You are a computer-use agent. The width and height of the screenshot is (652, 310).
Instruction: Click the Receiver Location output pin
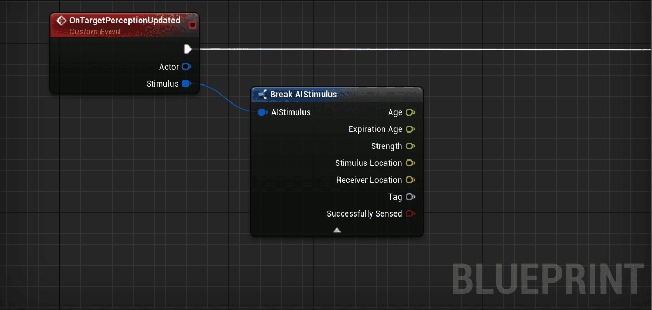[x=410, y=180]
